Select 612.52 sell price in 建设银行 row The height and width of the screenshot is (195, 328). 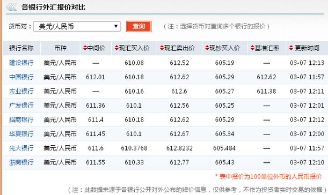pos(179,63)
